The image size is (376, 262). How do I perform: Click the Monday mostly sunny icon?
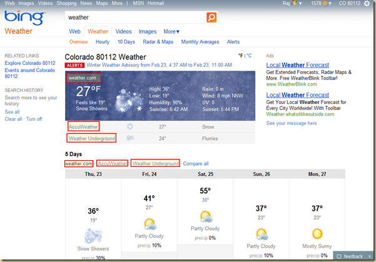317,234
